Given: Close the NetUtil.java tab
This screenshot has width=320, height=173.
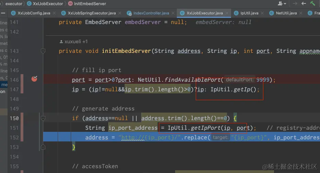Looking at the screenshot, I should tap(301, 13).
